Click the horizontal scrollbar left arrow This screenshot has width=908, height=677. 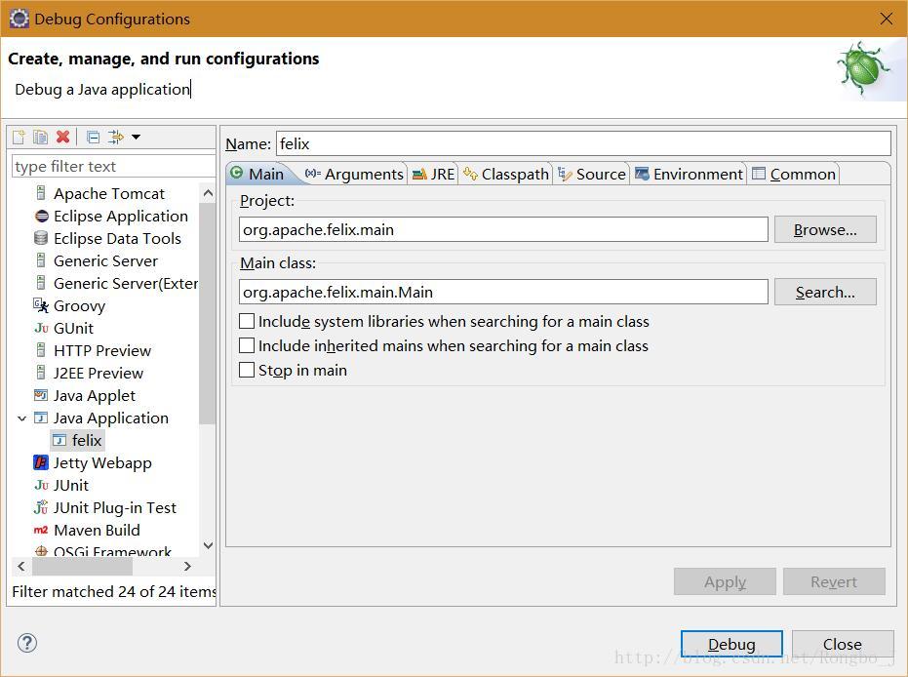click(21, 566)
